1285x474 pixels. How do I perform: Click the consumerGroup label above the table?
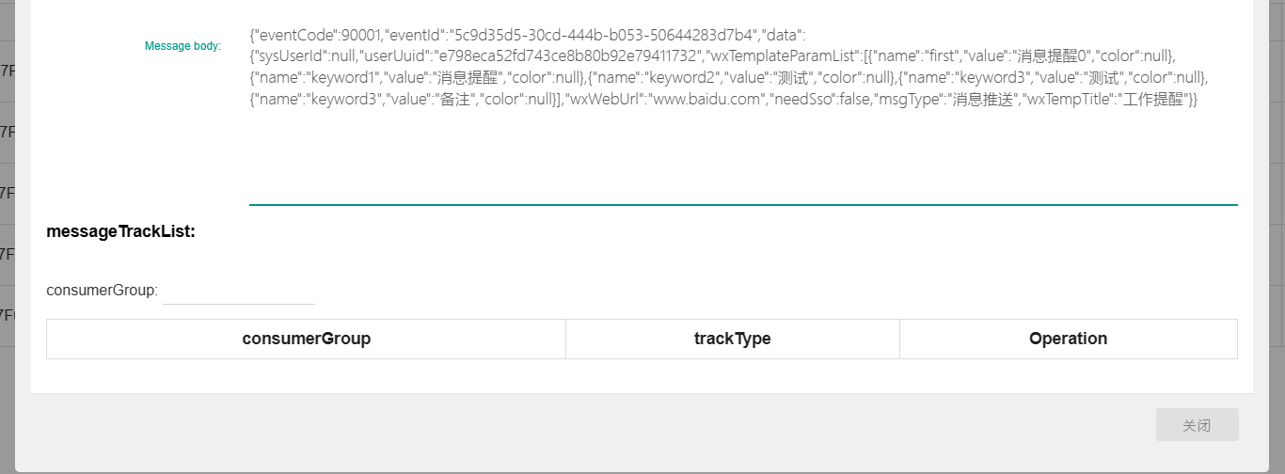point(102,291)
